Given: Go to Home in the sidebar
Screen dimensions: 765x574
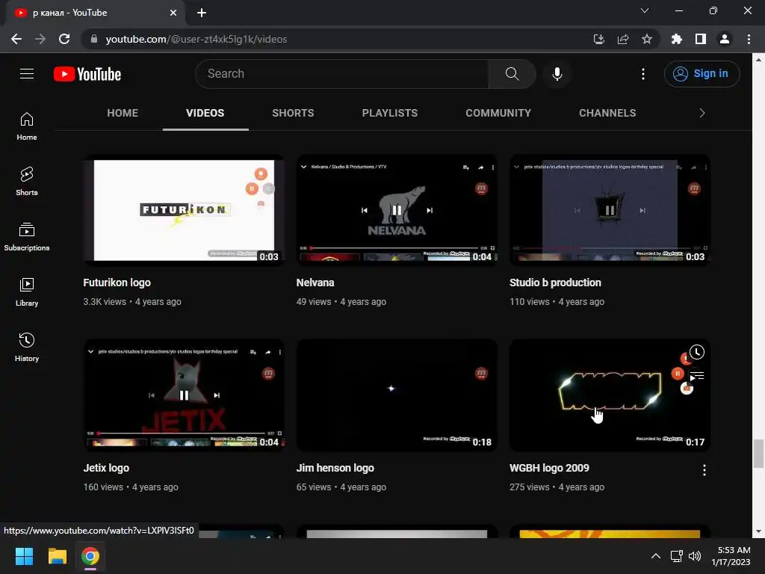Looking at the screenshot, I should (x=27, y=126).
